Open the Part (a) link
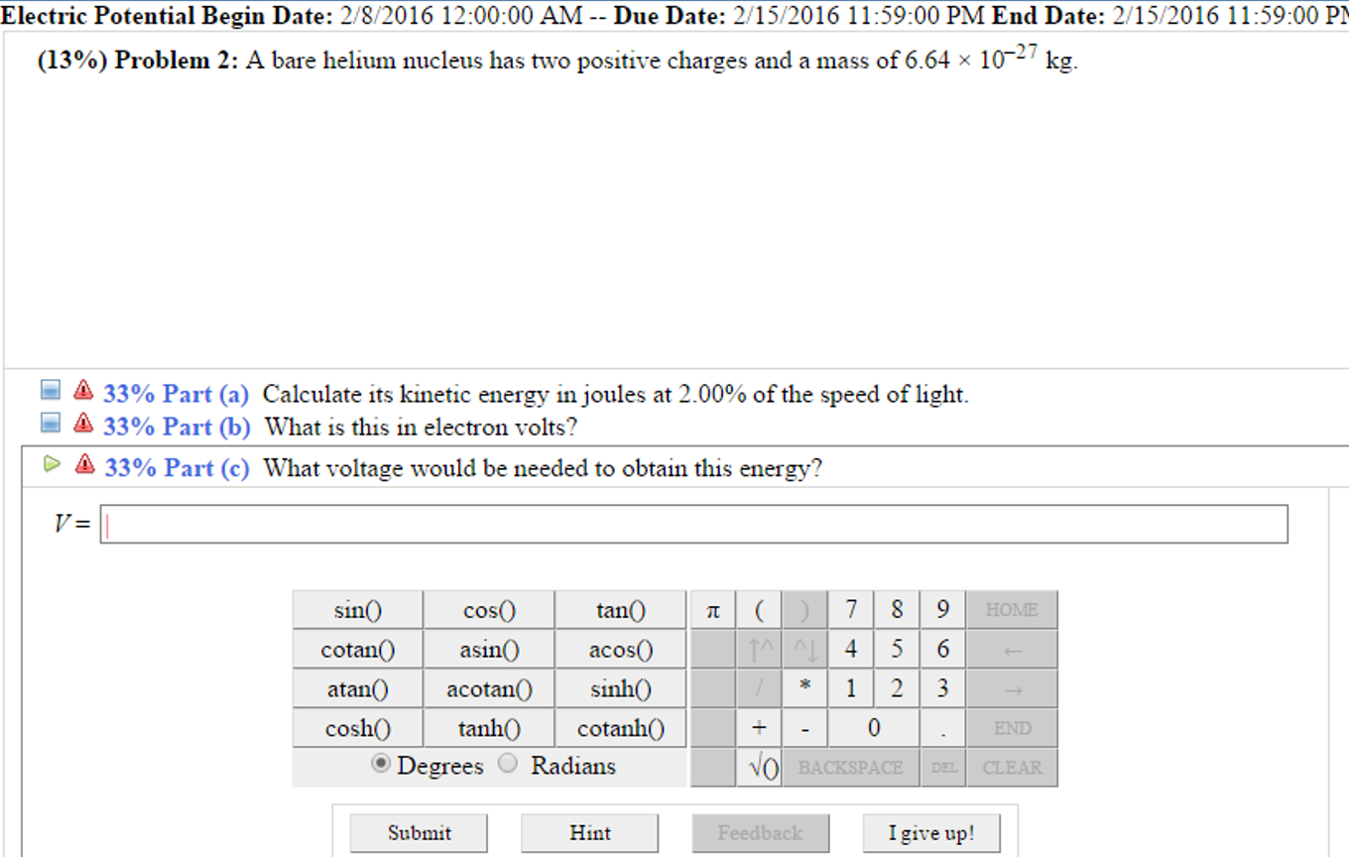1349x857 pixels. point(177,394)
